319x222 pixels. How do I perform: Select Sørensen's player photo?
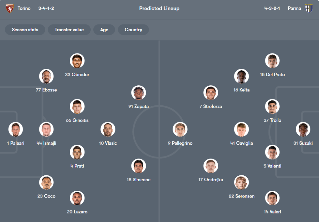click(x=242, y=182)
